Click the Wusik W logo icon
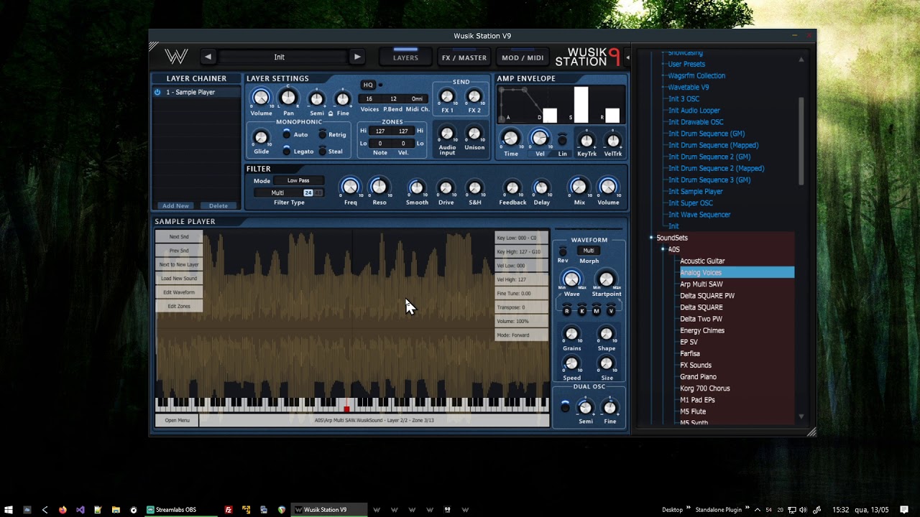The width and height of the screenshot is (920, 517). [x=176, y=57]
